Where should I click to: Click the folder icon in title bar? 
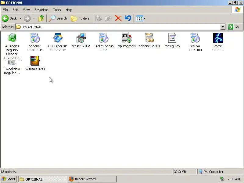pyautogui.click(x=3, y=3)
